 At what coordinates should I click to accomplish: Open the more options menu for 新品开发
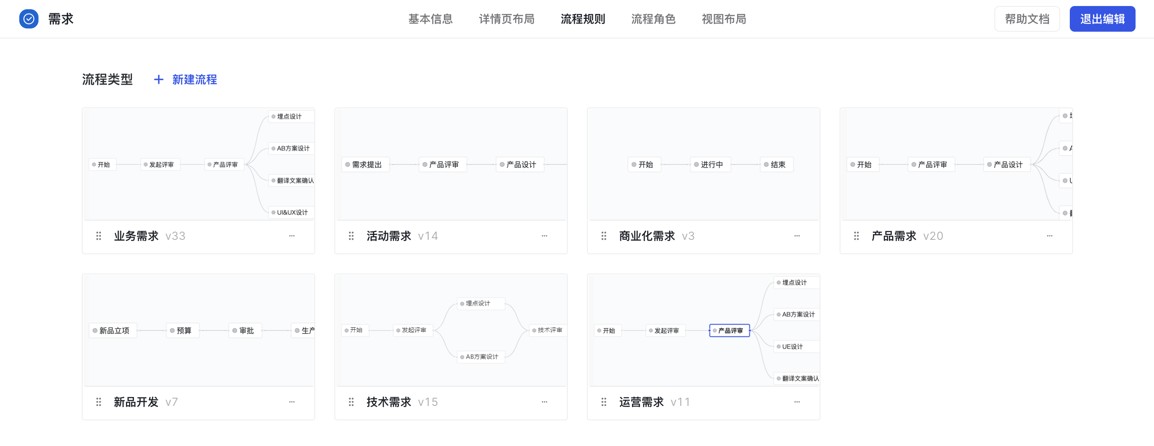tap(292, 402)
